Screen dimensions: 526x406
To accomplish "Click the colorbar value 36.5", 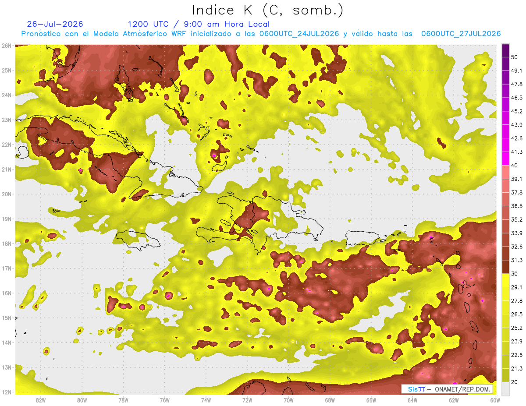I will tap(517, 206).
